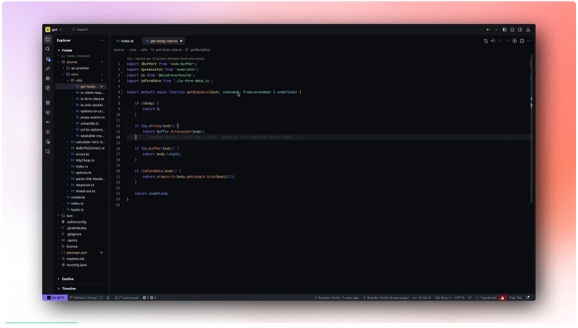Open Launchpad from the status bar
Screen dimensions: 578x328
(126, 298)
